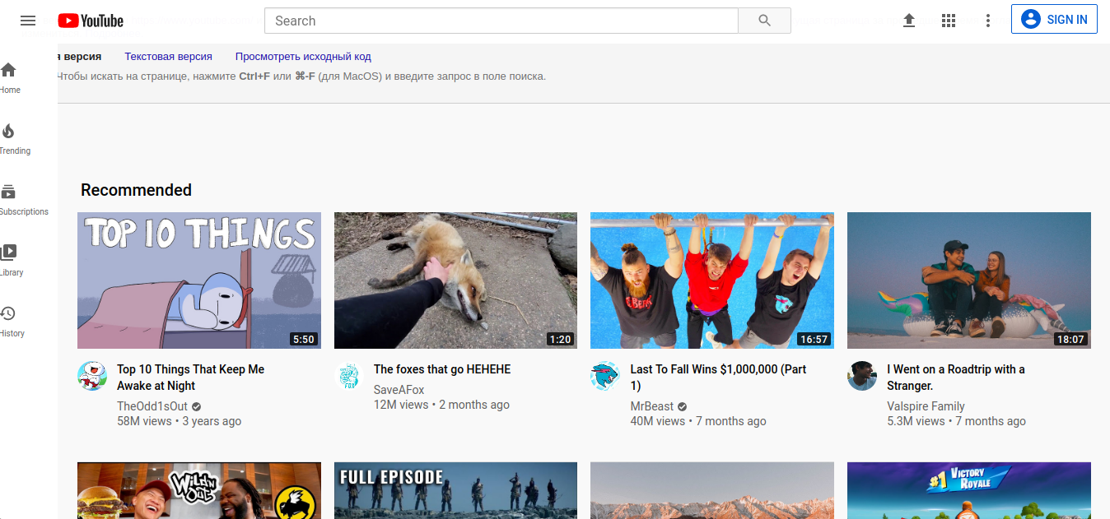Click the 18:07 duration badge
Viewport: 1110px width, 519px height.
[x=1070, y=339]
